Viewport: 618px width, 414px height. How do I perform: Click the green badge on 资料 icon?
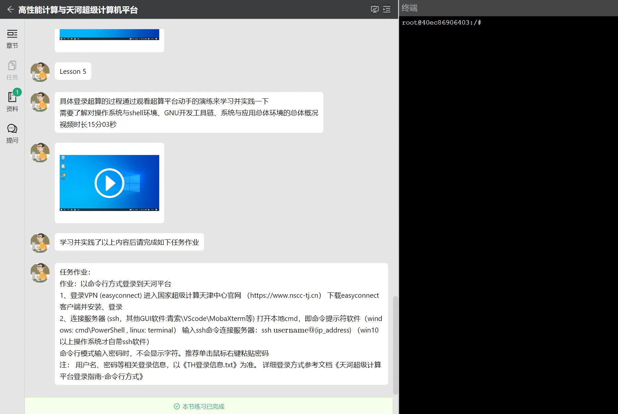(17, 92)
